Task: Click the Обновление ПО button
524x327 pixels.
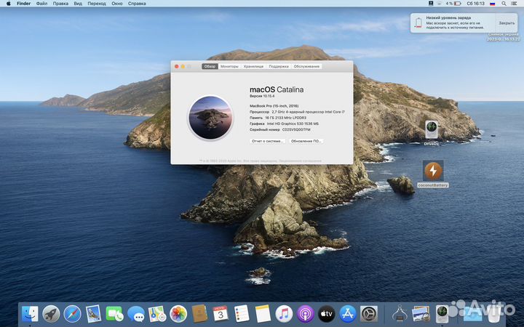Action: click(306, 141)
